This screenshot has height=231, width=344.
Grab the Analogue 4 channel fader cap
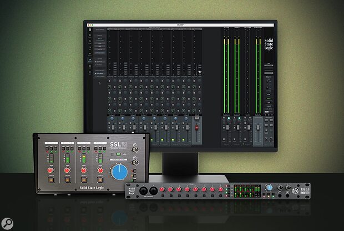145,127
